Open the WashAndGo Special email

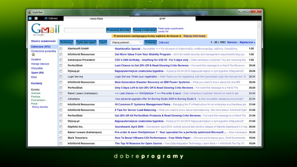coord(127,49)
